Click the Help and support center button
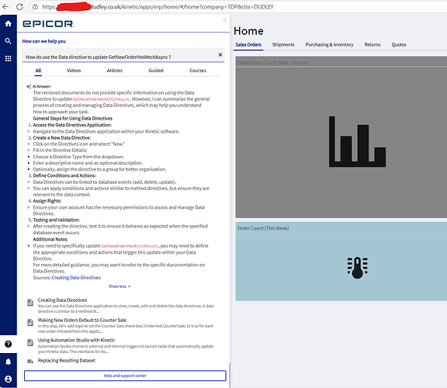Viewport: 447px width, 388px height. coord(125,376)
